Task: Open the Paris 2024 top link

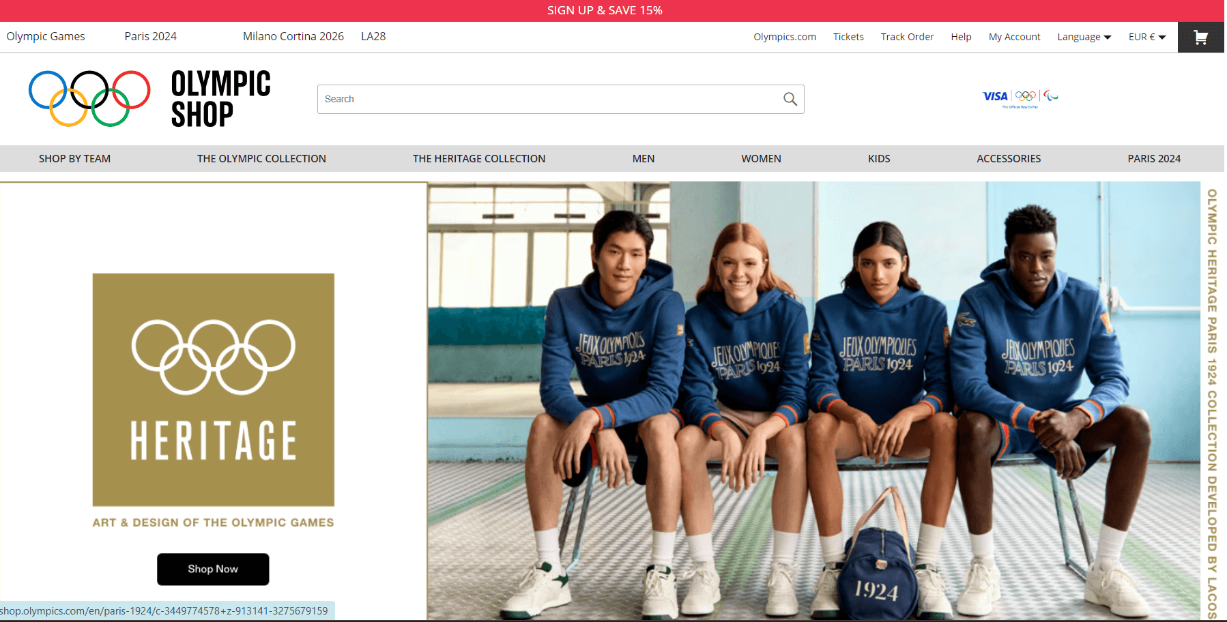Action: (x=150, y=36)
